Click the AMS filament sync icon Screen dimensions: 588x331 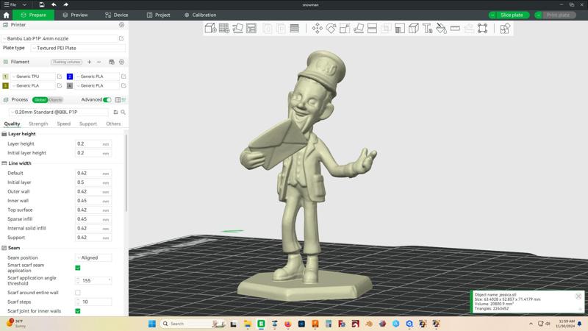(x=112, y=62)
